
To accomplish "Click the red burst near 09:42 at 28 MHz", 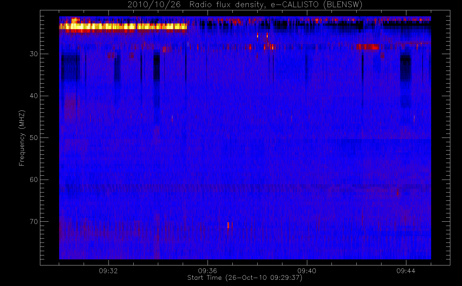I will pos(367,47).
